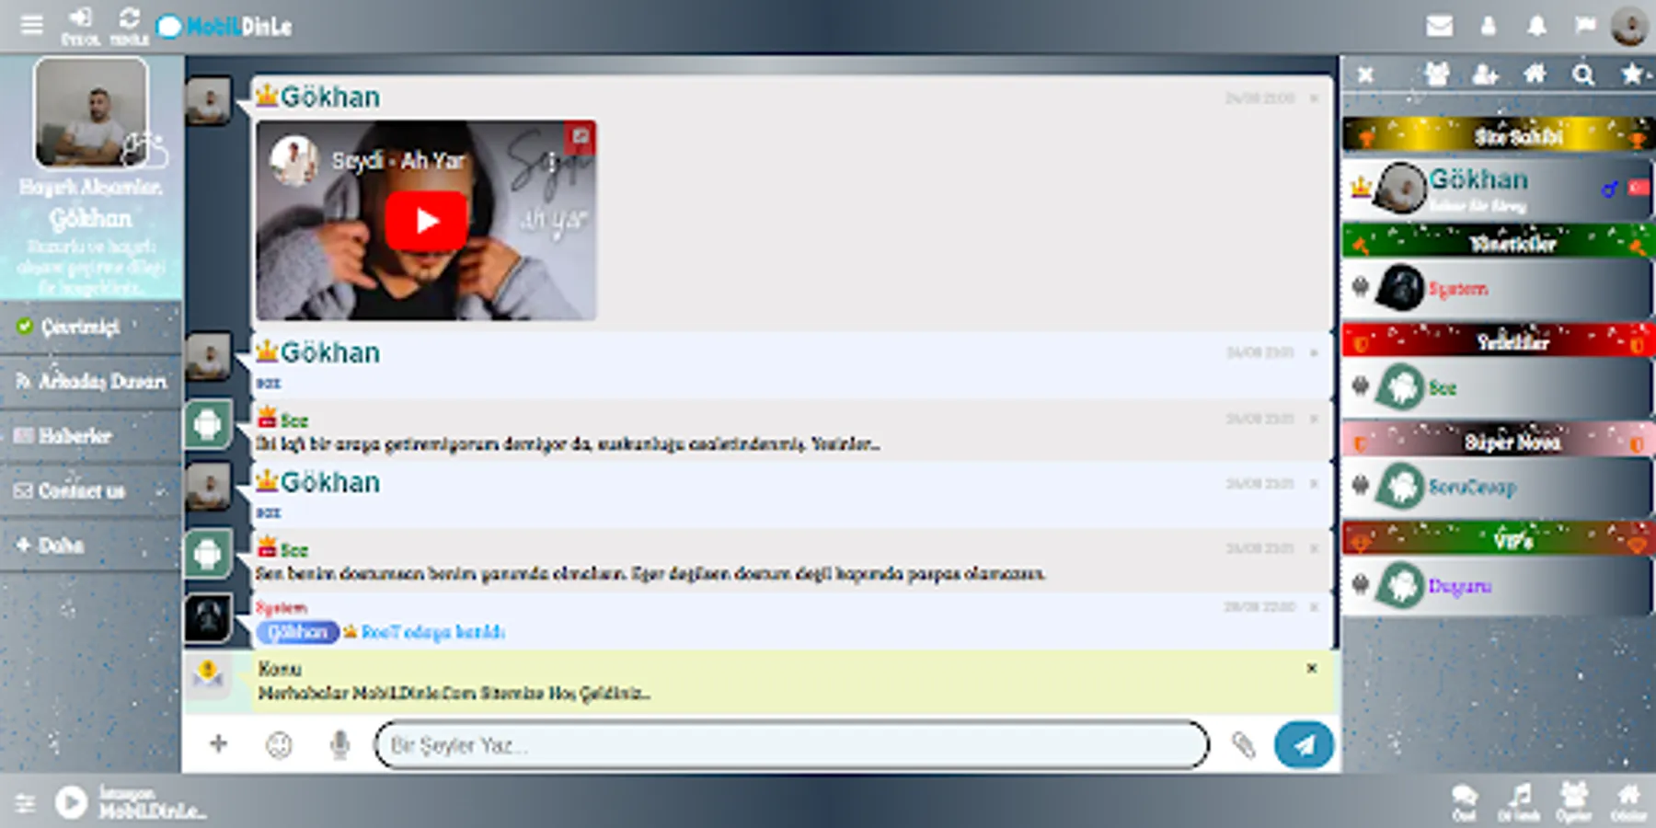Click Soe's green avatar beside the 'İki lafı' message
The height and width of the screenshot is (828, 1656).
(x=208, y=424)
